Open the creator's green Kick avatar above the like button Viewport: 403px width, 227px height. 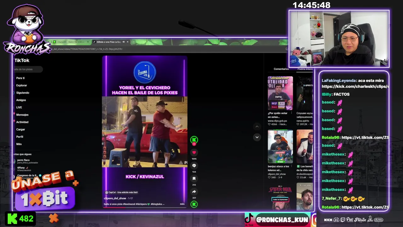[194, 139]
